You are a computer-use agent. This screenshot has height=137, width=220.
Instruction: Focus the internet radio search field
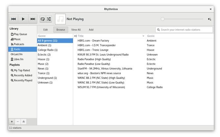(x=184, y=30)
